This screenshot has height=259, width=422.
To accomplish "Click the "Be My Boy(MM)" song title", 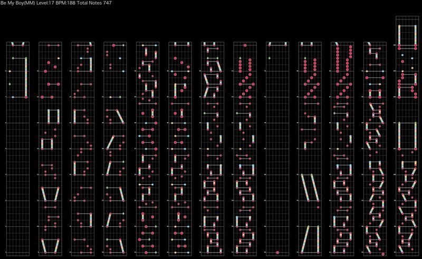I will click(x=17, y=3).
